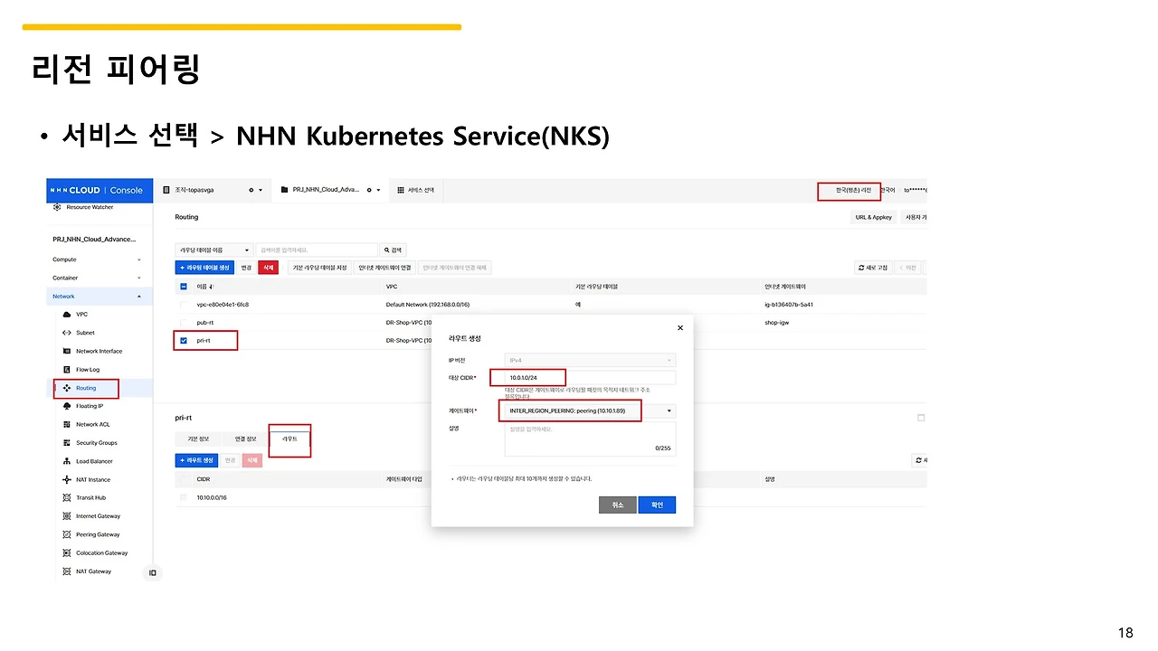Click the Internet Gateway icon

(x=67, y=516)
